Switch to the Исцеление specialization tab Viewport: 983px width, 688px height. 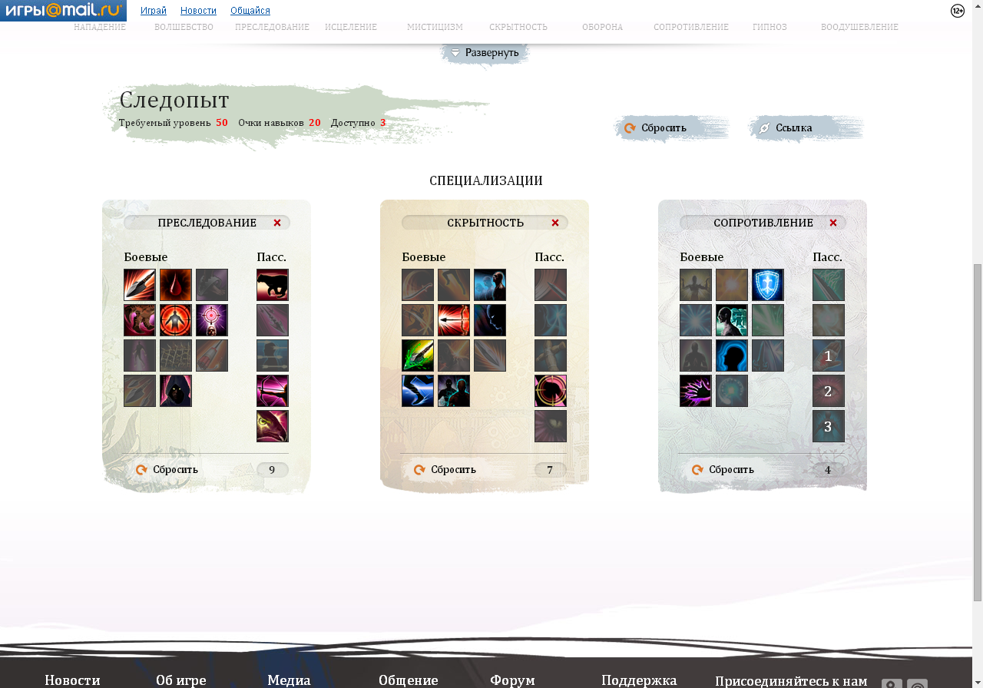click(351, 27)
